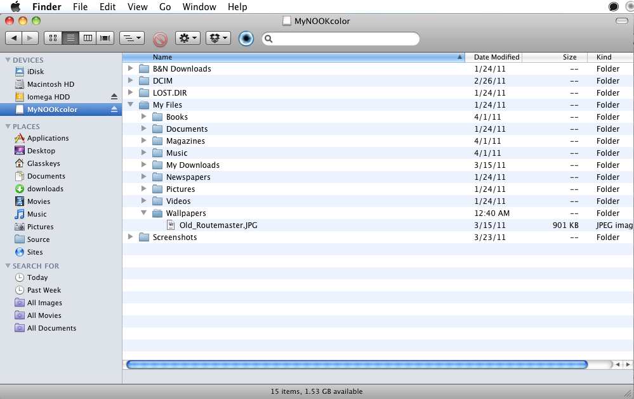This screenshot has height=399, width=634.
Task: Open Applications in the sidebar
Action: point(48,138)
